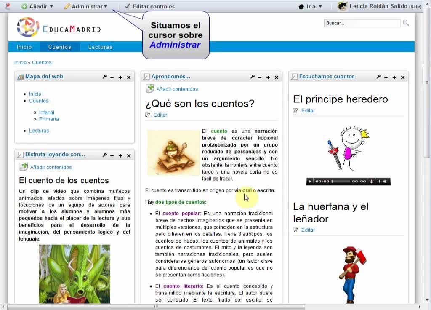Remove the Mapa del web portlet

tap(129, 77)
